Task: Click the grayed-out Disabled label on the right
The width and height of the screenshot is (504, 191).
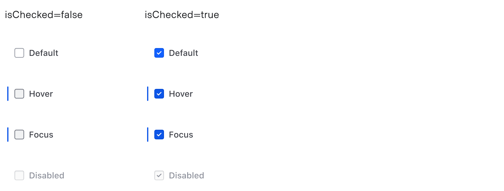Action: tap(186, 175)
